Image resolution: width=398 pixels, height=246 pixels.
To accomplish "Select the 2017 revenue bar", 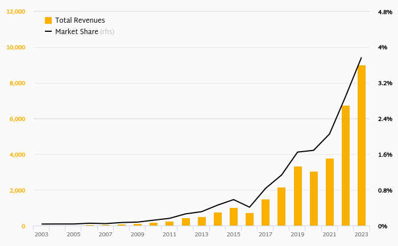I will click(x=266, y=212).
